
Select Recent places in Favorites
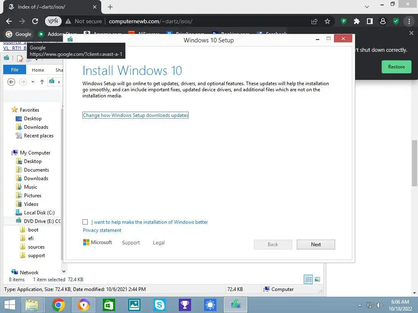coord(35,135)
